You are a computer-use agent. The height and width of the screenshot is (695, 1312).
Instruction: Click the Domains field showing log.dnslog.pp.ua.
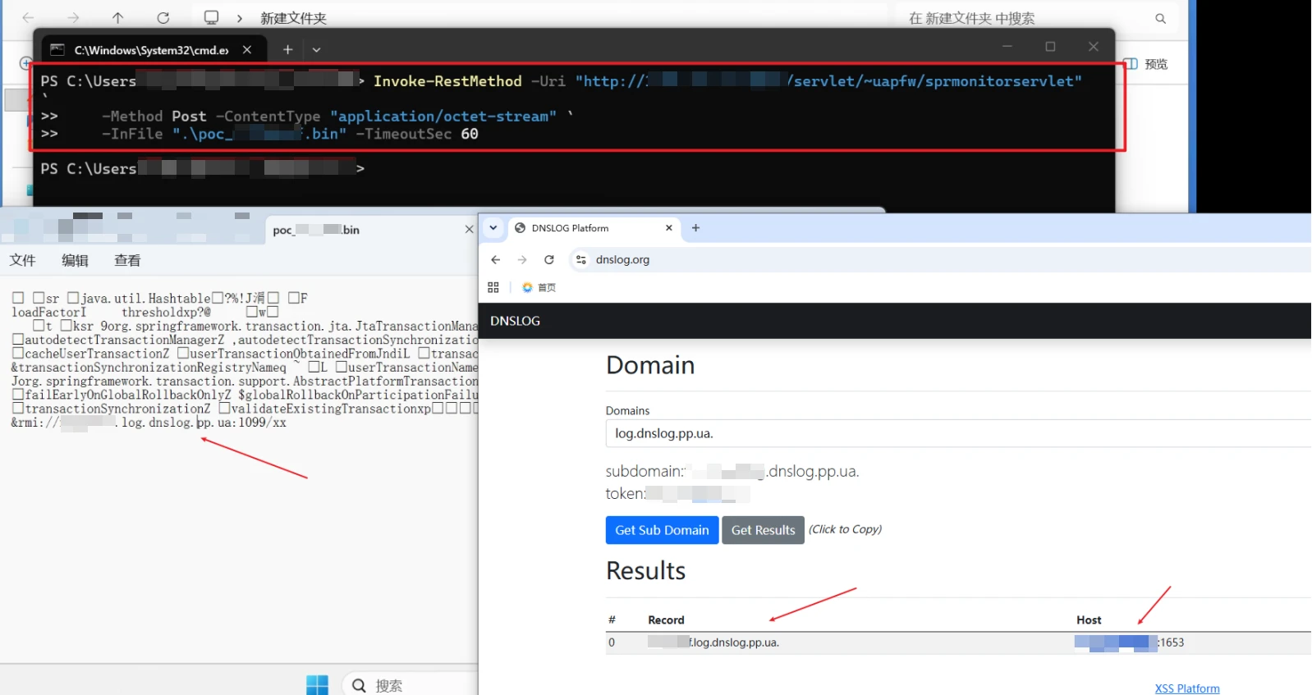point(958,433)
